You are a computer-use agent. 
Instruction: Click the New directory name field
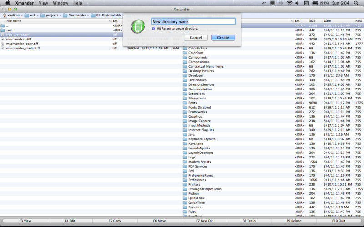(x=193, y=21)
